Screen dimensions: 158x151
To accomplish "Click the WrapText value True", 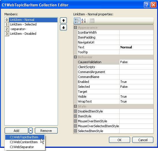I will (136, 101).
